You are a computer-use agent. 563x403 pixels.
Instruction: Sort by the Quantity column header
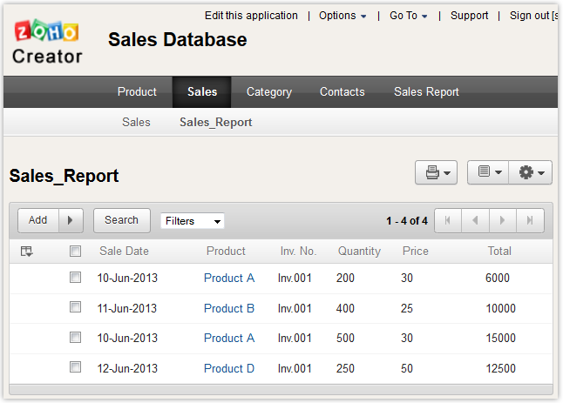tap(359, 251)
